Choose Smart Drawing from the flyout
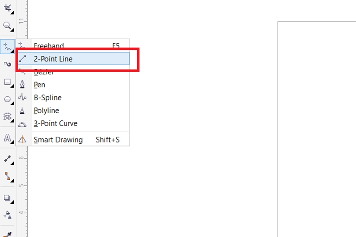The height and width of the screenshot is (237, 356). click(58, 140)
